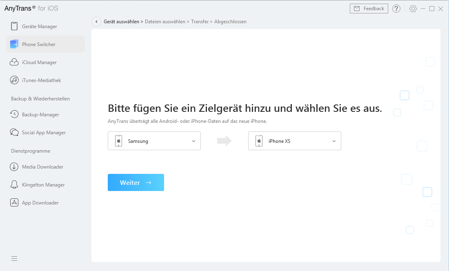Screen dimensions: 449x271
Task: Click the Abgeschlossen breadcrumb step
Action: [x=230, y=22]
